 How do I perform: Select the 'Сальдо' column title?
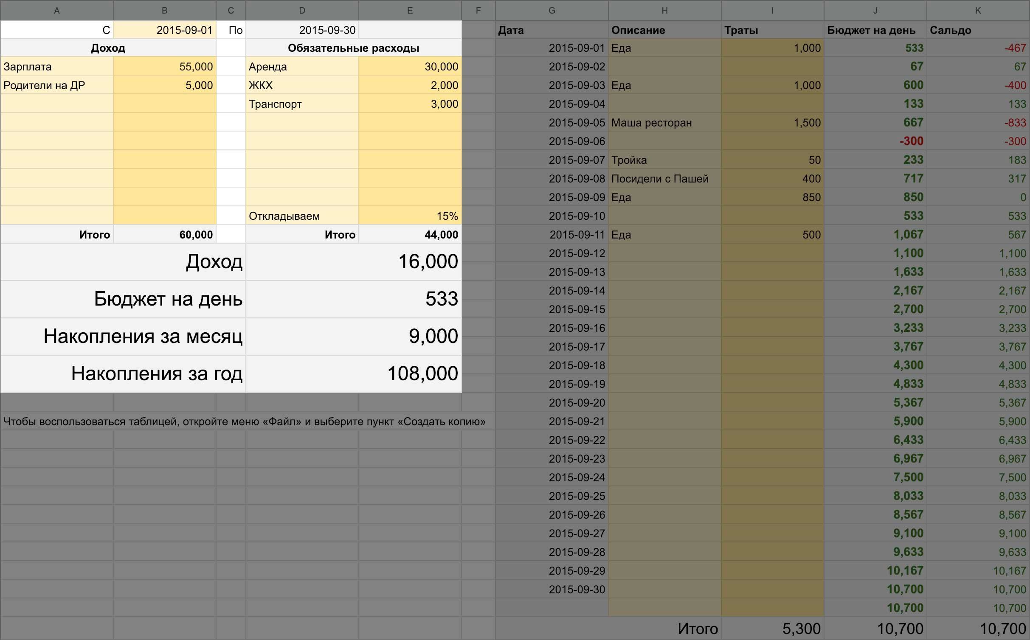click(978, 30)
